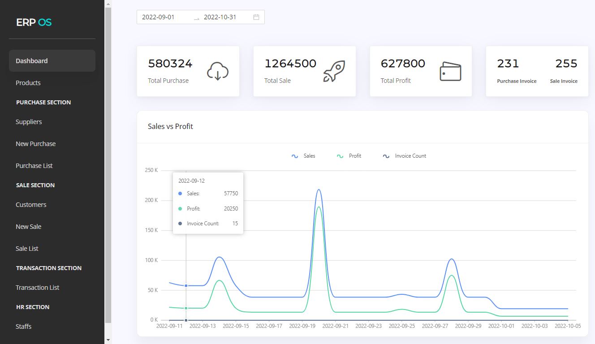Screen dimensions: 595x344
Task: Click the Sales data point on 2022-09-12
Action: [x=186, y=286]
